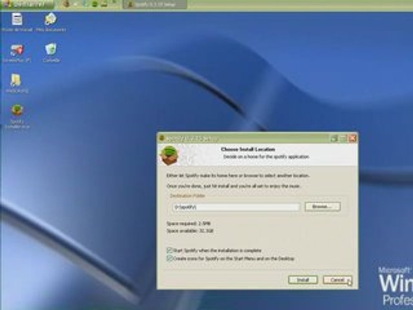
Task: Click the "Space required" line
Action: click(188, 223)
